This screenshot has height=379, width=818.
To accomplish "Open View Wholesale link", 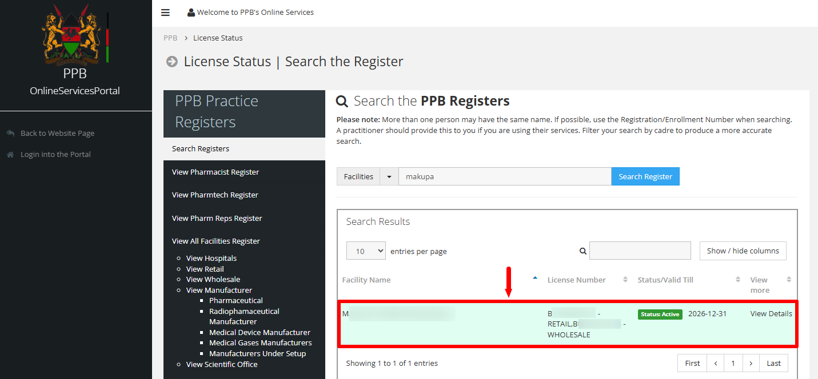I will (x=213, y=279).
